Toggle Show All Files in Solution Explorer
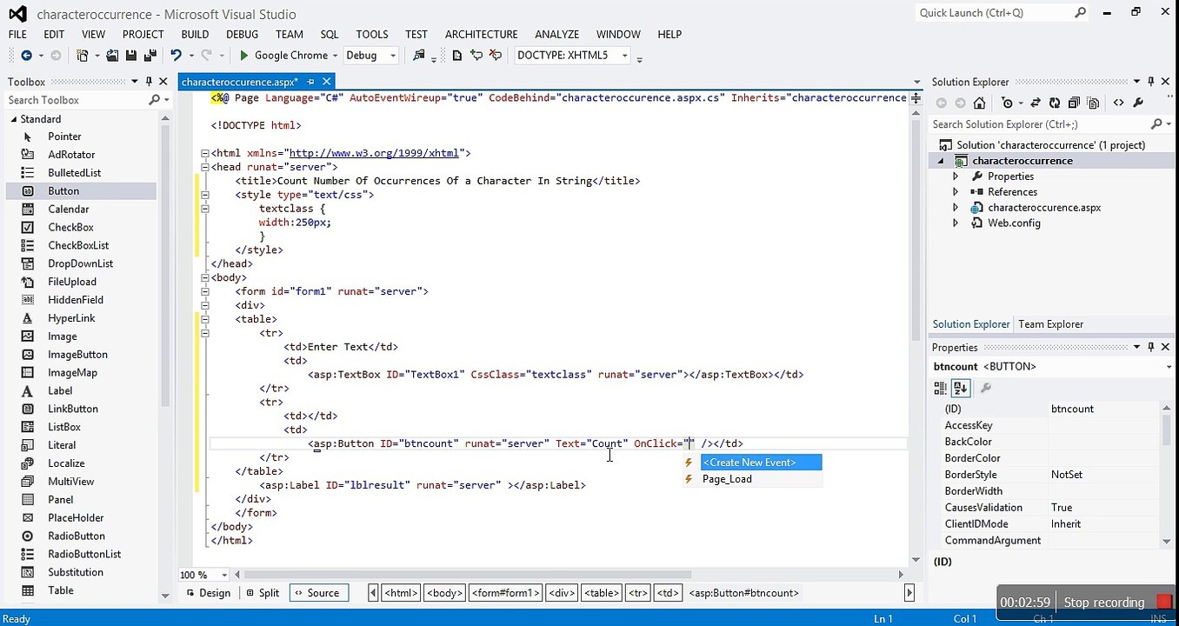Screen dimensions: 1179x626 (x=1093, y=103)
